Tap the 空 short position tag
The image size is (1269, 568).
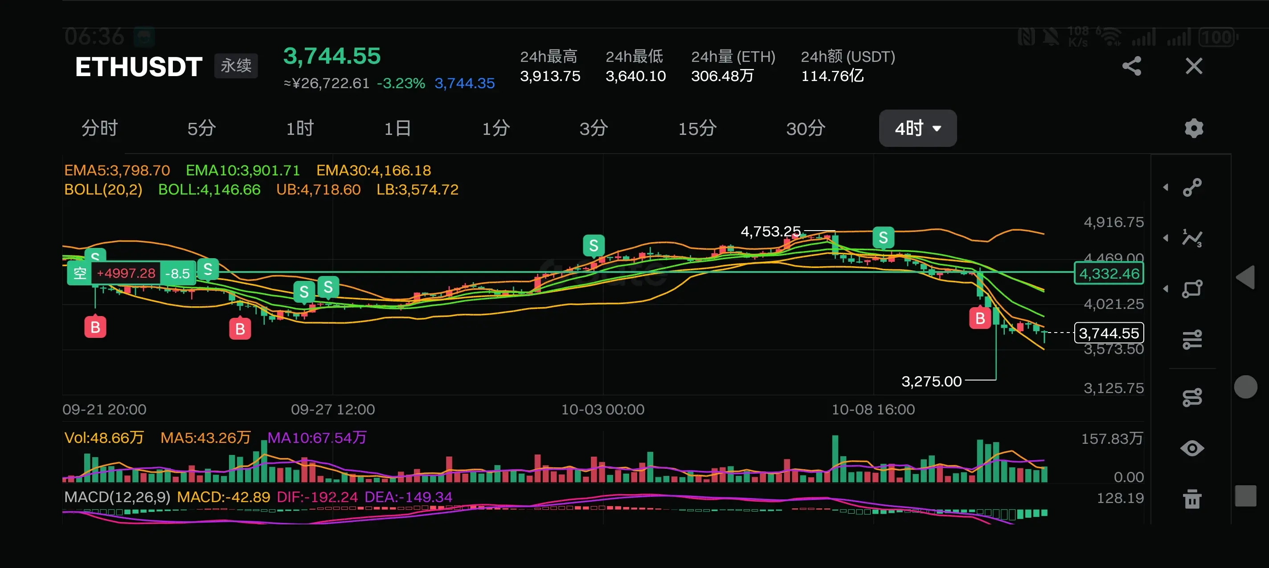[x=80, y=273]
